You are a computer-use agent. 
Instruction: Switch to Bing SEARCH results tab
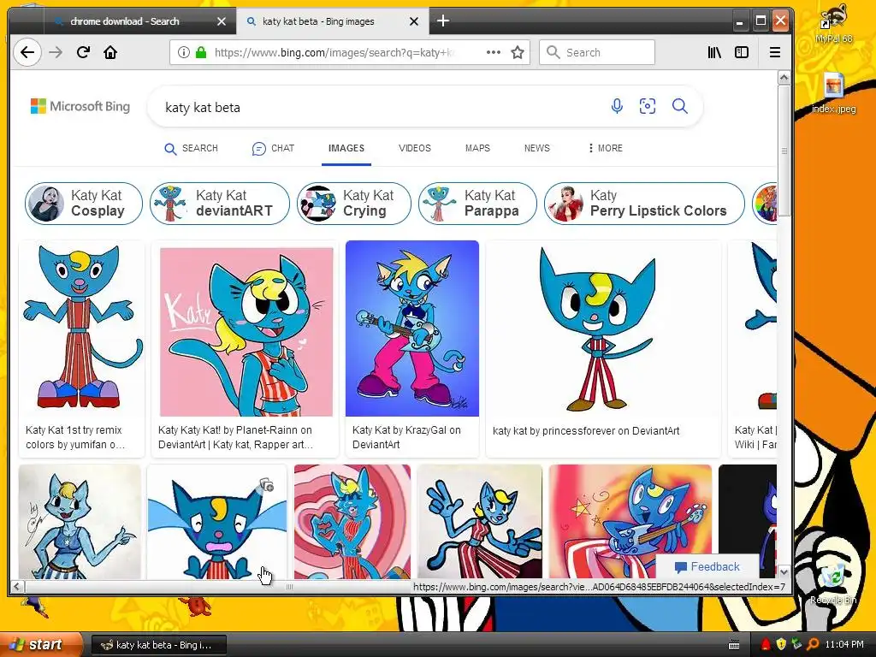[x=191, y=148]
